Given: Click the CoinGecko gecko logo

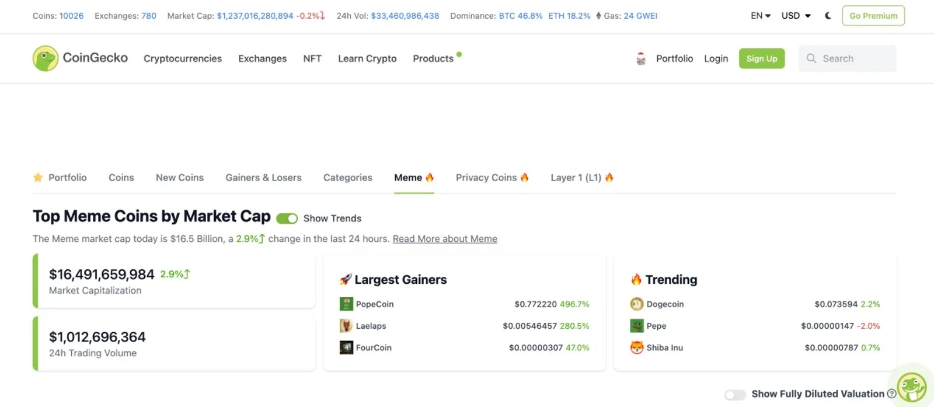Looking at the screenshot, I should pyautogui.click(x=46, y=58).
